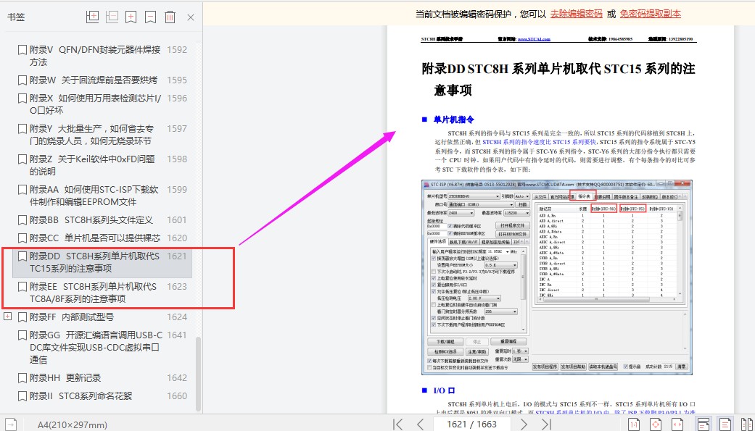755x431 pixels.
Task: Go to the previous page
Action: [420, 424]
